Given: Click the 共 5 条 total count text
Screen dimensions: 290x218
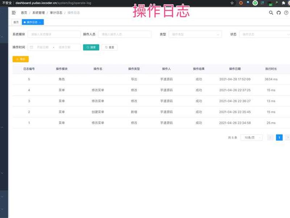Looking at the screenshot, I should (x=232, y=138).
